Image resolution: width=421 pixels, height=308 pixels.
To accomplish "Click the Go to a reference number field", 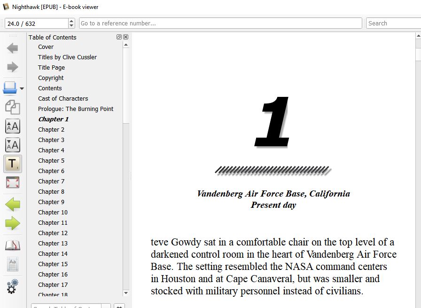I will coord(220,24).
